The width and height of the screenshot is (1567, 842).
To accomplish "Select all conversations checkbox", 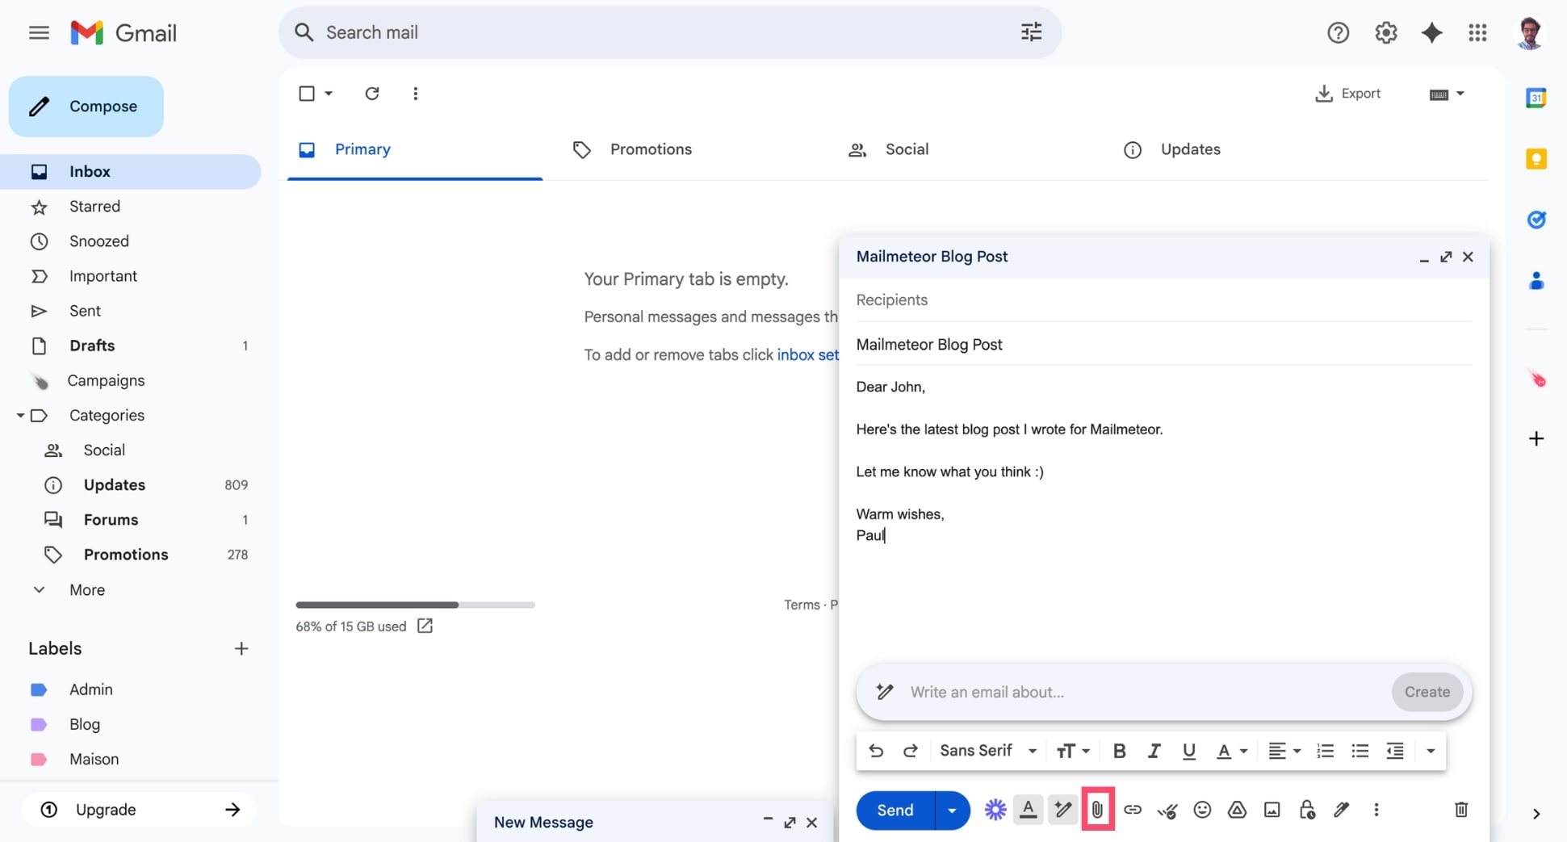I will click(308, 94).
